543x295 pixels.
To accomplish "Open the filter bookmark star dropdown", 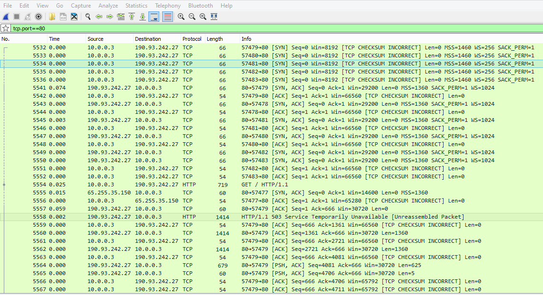I will tap(6, 28).
